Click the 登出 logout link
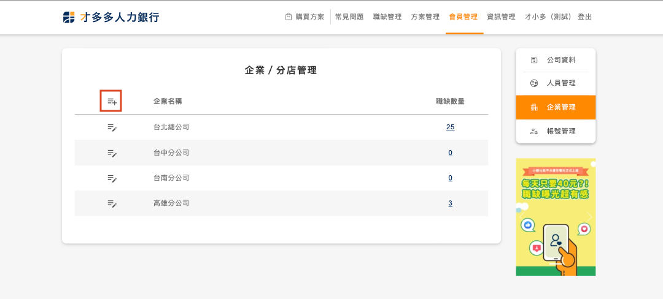Screen dimensions: 663x299 [585, 17]
